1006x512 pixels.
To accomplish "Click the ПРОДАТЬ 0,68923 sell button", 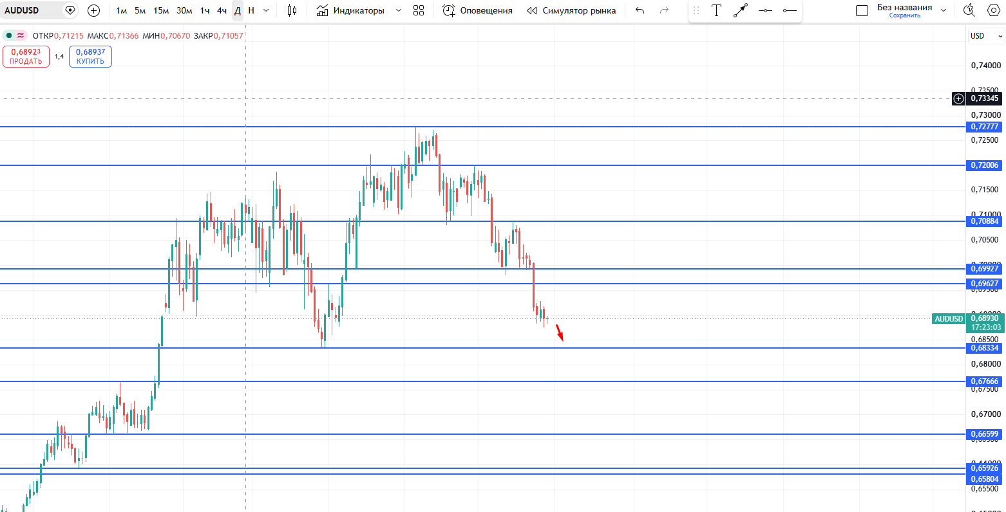I will (26, 57).
